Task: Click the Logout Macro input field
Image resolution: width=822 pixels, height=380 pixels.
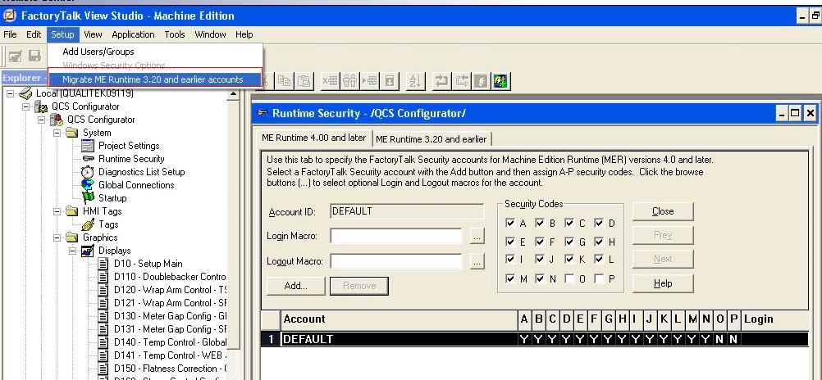Action: click(395, 261)
